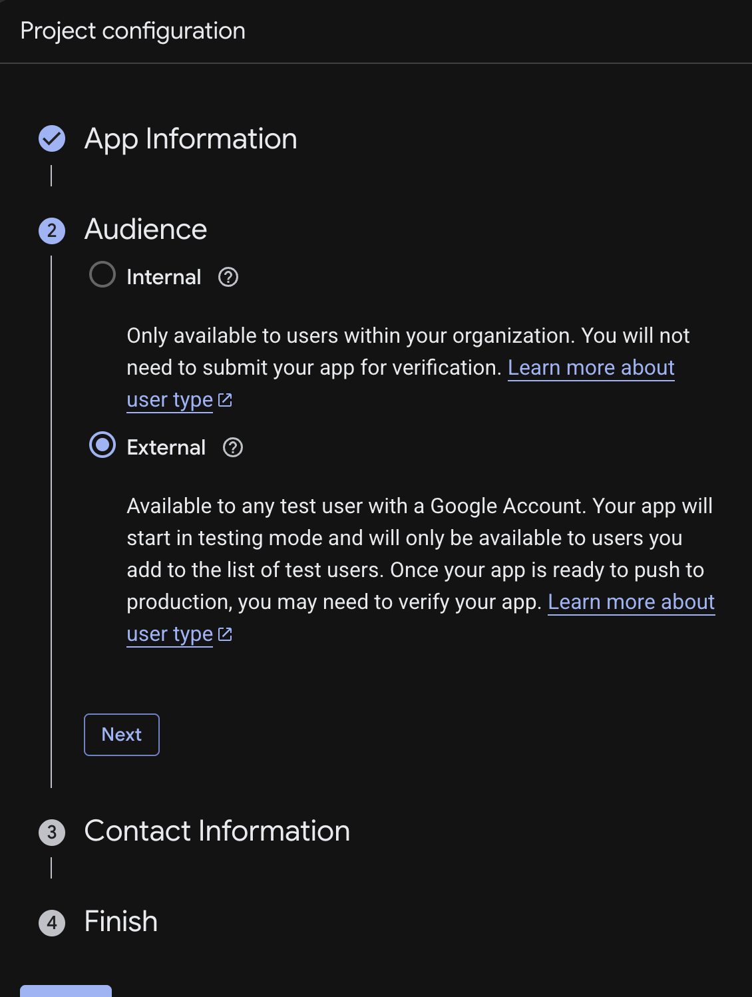Click the App Information completed checkmark icon
This screenshot has height=997, width=752.
[52, 138]
